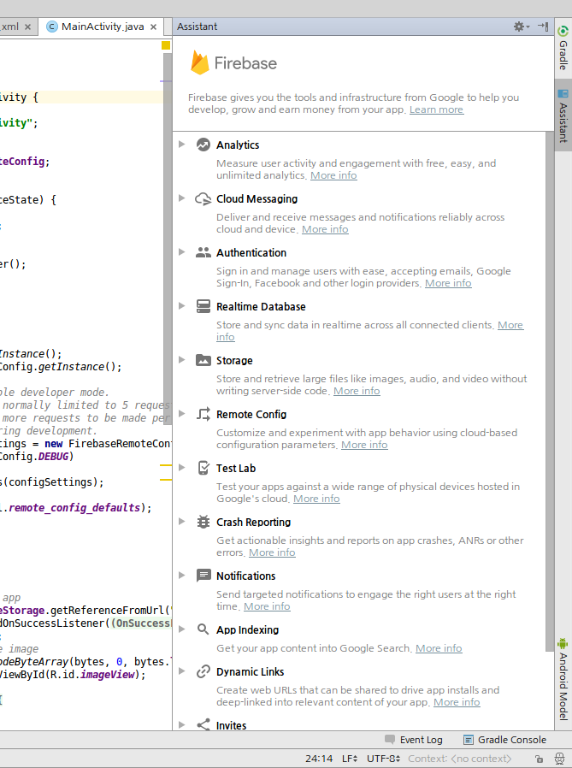Click the Test Lab checklist icon
The image size is (572, 768).
pyautogui.click(x=203, y=468)
